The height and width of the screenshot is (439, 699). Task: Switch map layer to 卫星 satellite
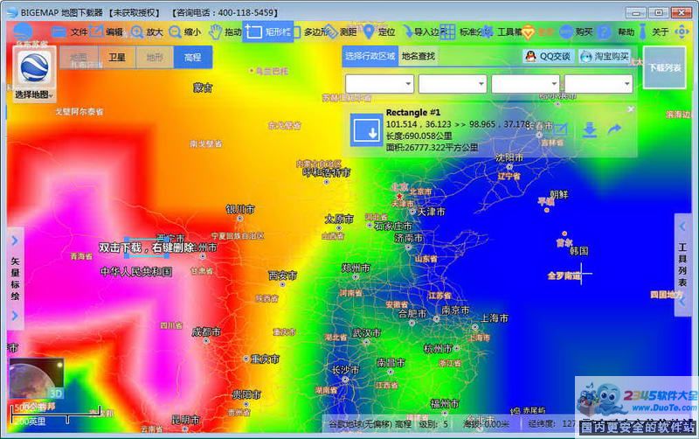[x=116, y=57]
